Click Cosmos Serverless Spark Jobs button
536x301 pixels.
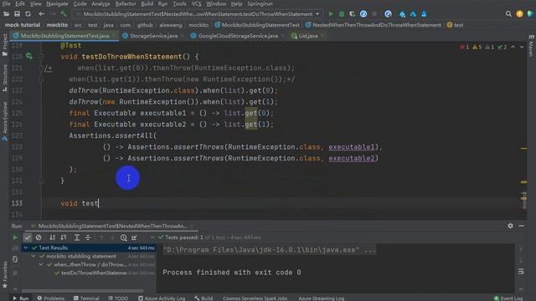255,298
